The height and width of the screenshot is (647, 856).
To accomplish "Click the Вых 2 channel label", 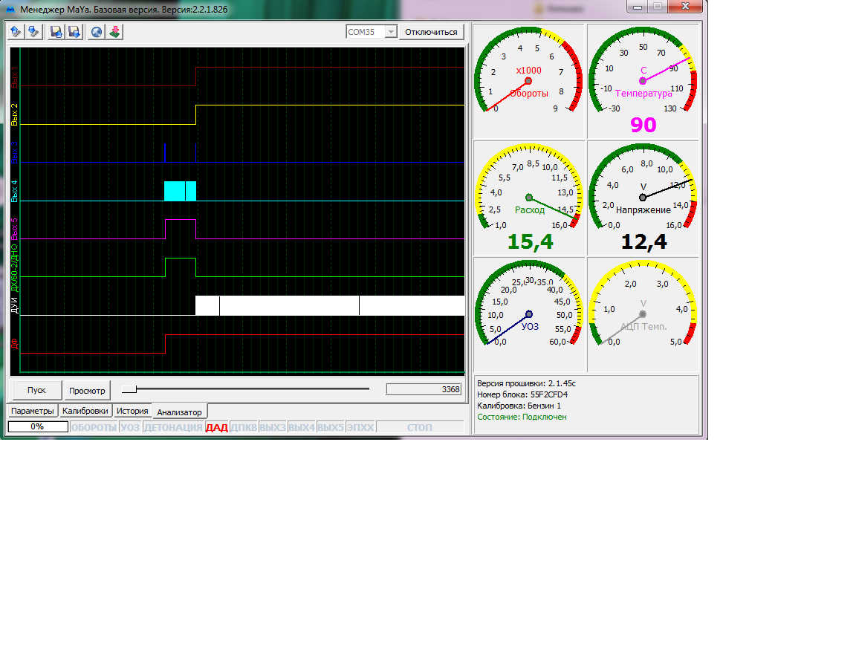I will 15,114.
